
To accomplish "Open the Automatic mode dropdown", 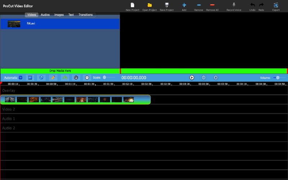I will click(13, 78).
